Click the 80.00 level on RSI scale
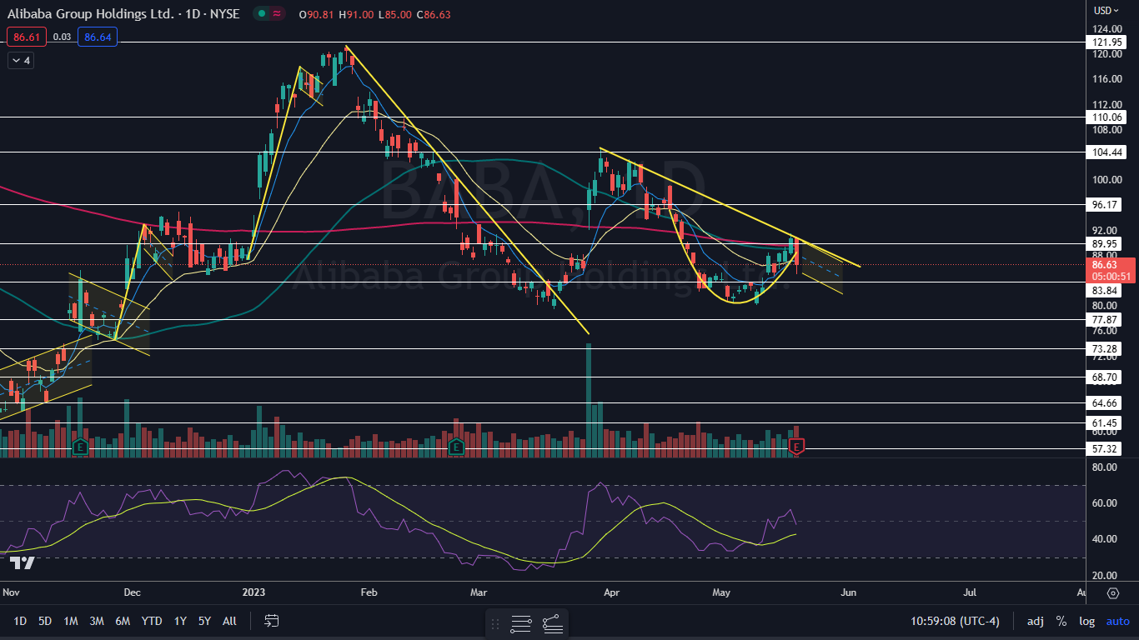The height and width of the screenshot is (640, 1139). (x=1105, y=467)
